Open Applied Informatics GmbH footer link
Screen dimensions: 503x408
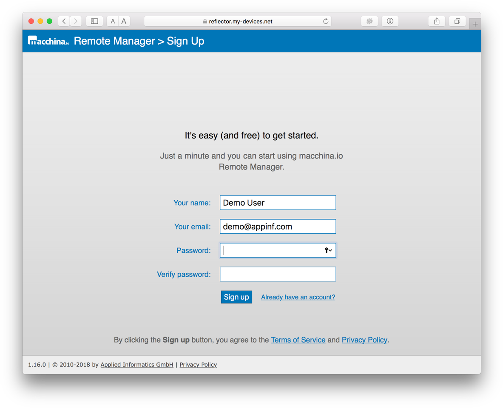(x=136, y=365)
